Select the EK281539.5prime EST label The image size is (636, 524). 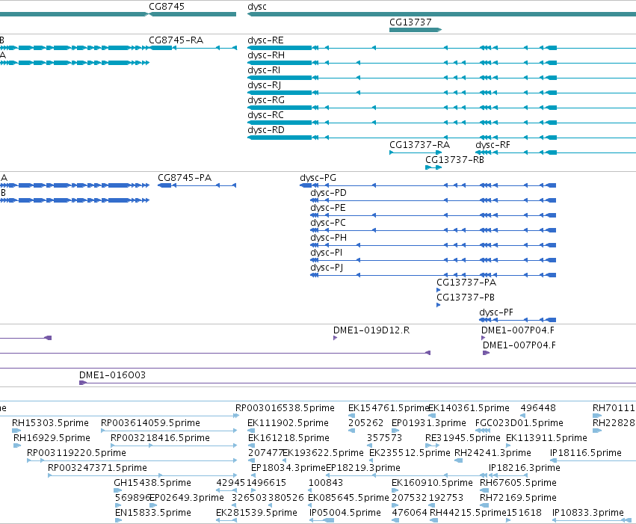click(256, 513)
